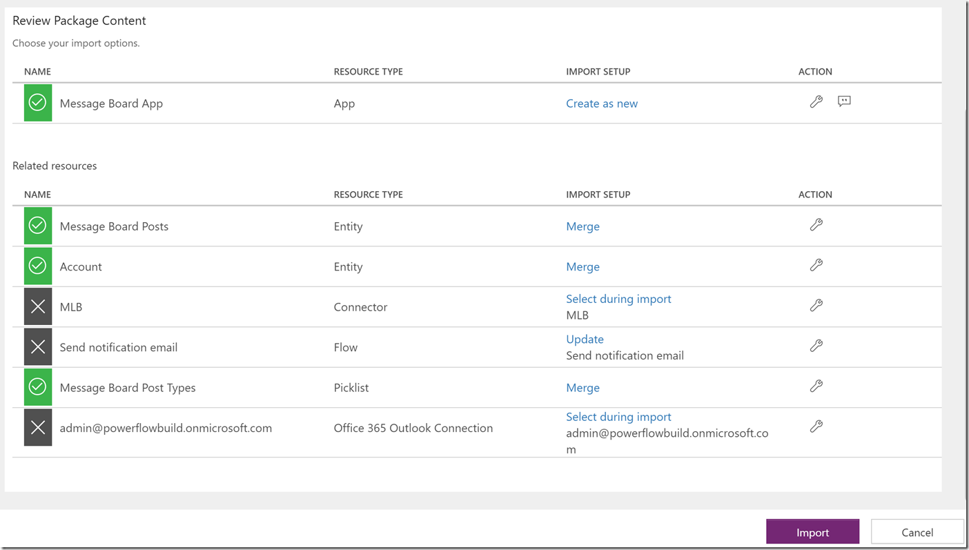Click green check status for Message Board App
969x550 pixels.
[38, 103]
